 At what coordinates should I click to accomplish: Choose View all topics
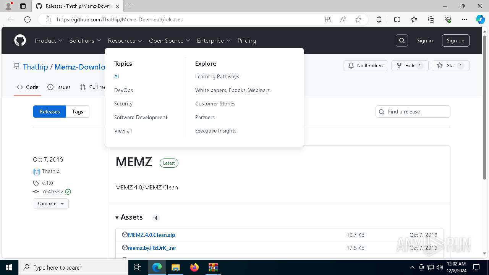pyautogui.click(x=123, y=131)
